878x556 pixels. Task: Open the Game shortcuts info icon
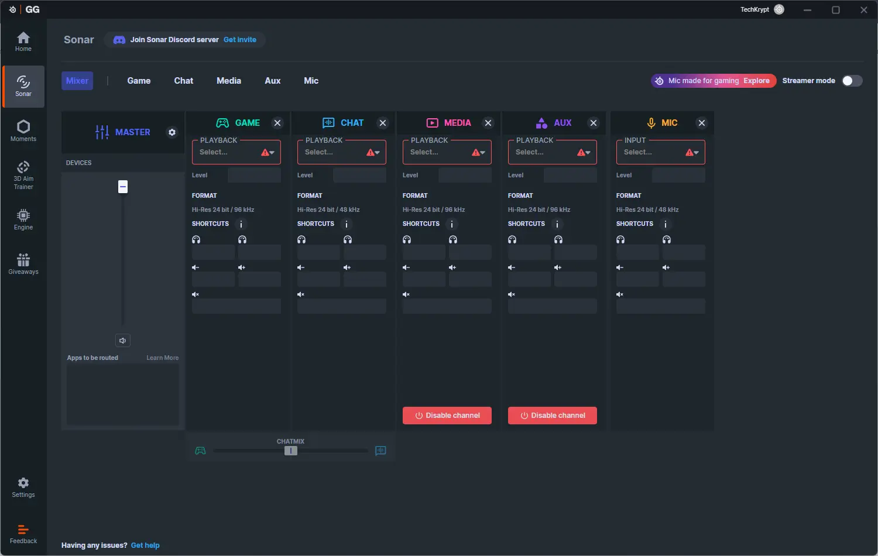coord(241,224)
